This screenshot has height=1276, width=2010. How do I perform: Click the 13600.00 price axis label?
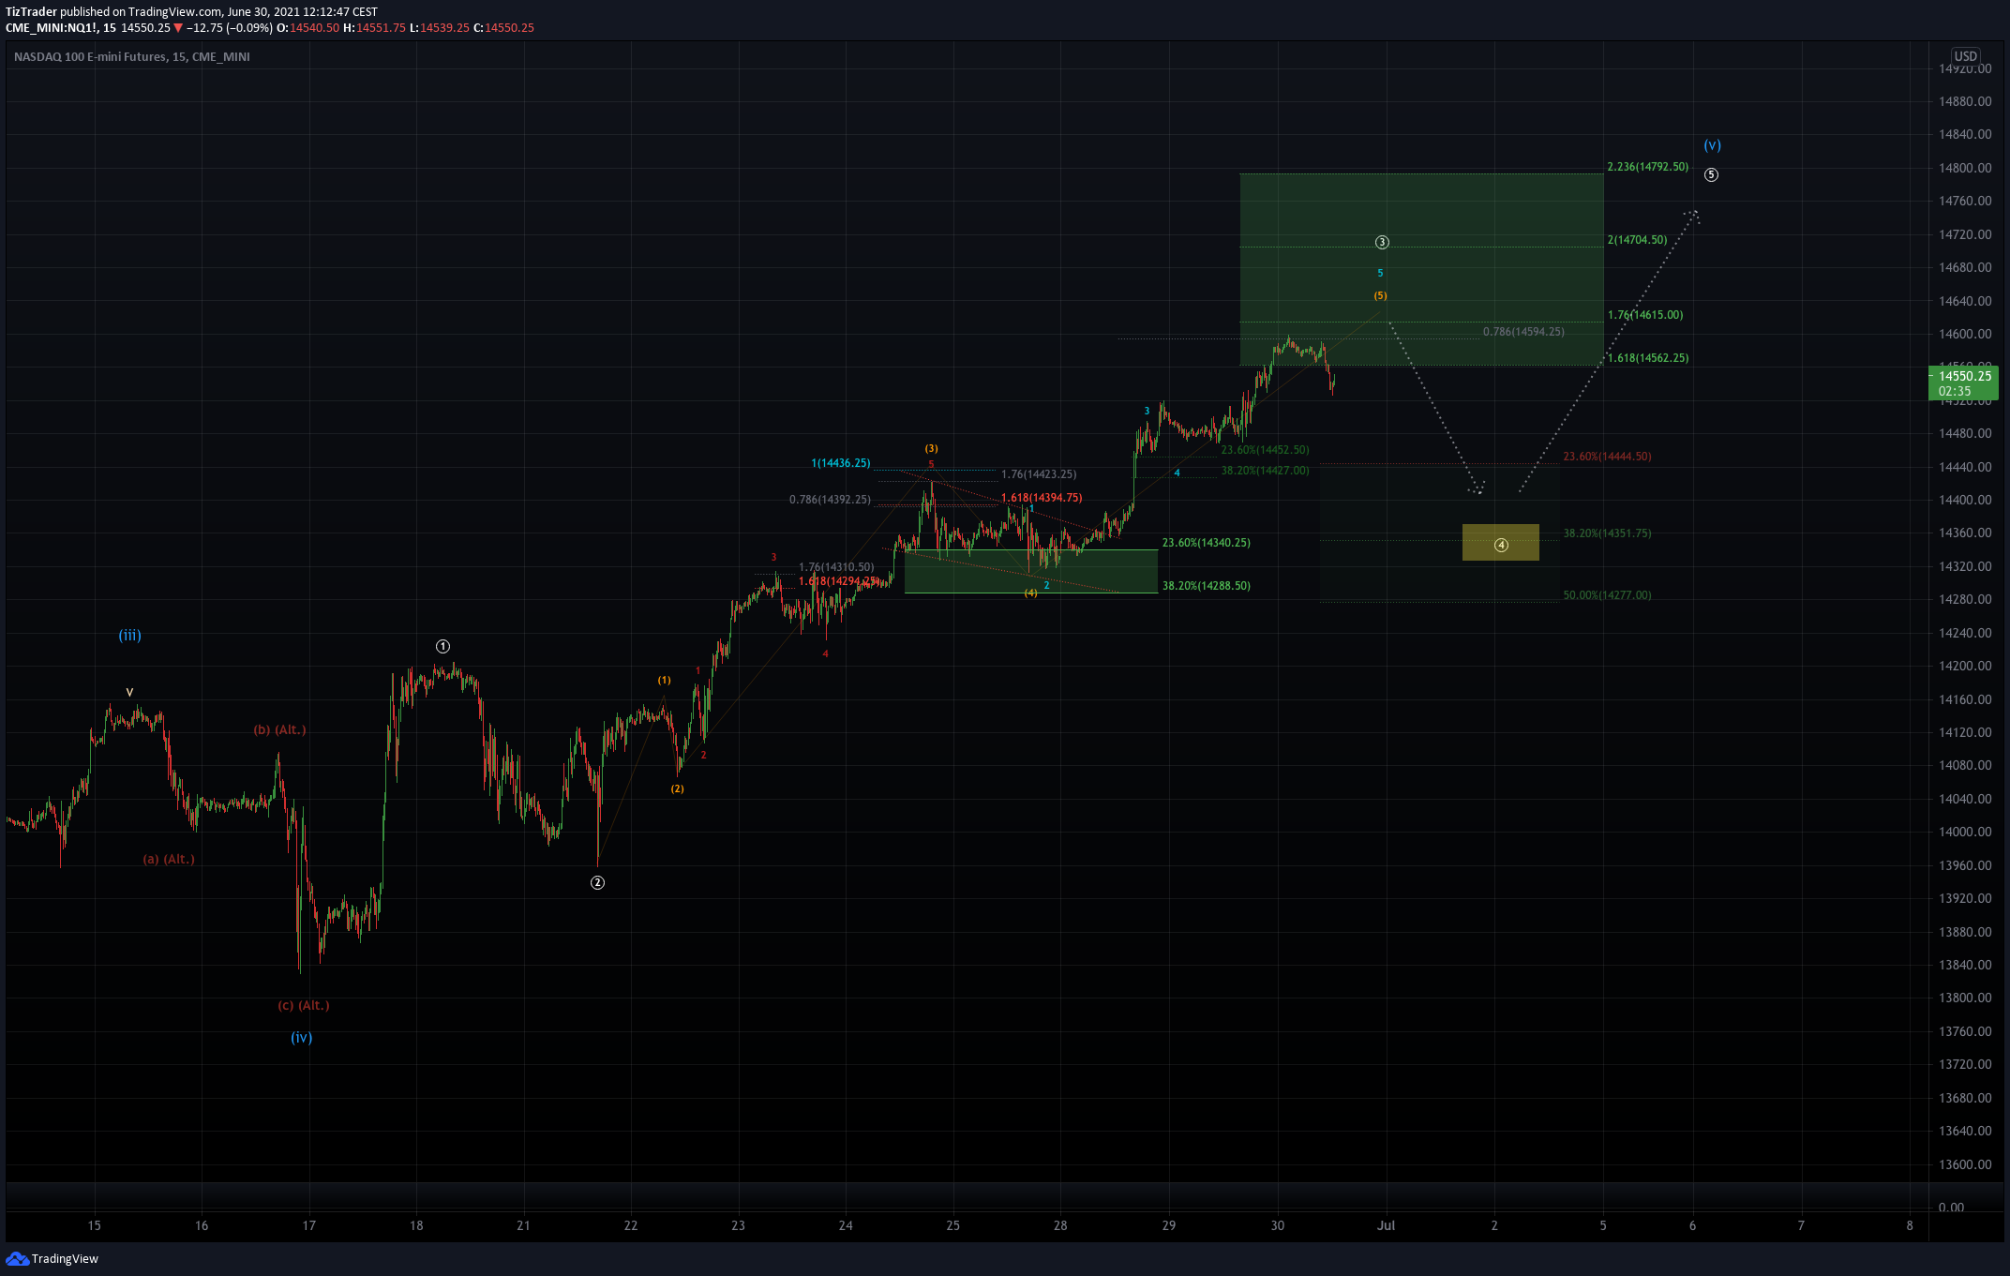click(x=1965, y=1164)
